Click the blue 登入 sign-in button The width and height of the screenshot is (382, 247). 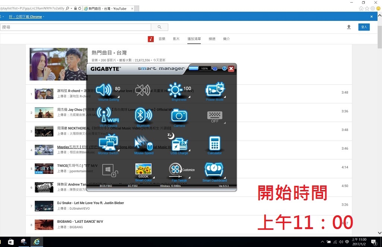(x=364, y=27)
